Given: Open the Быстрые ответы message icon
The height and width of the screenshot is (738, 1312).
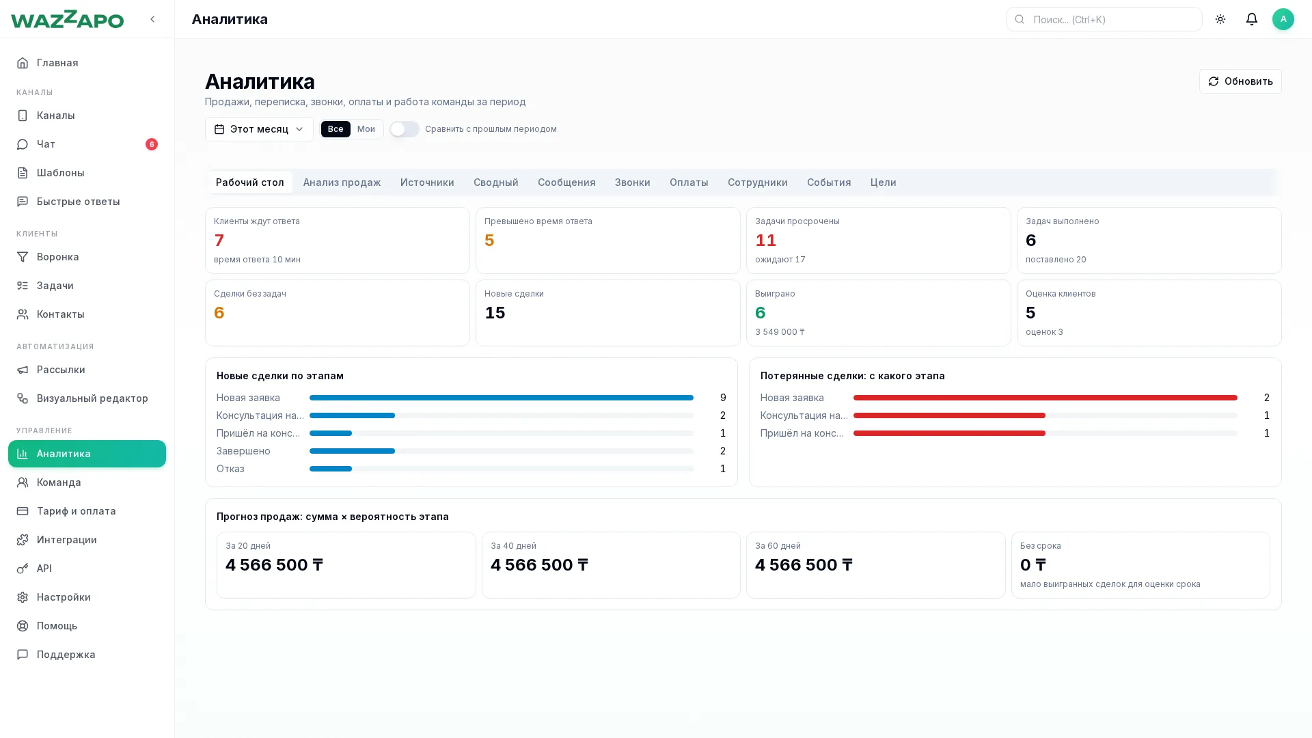Looking at the screenshot, I should pyautogui.click(x=23, y=202).
